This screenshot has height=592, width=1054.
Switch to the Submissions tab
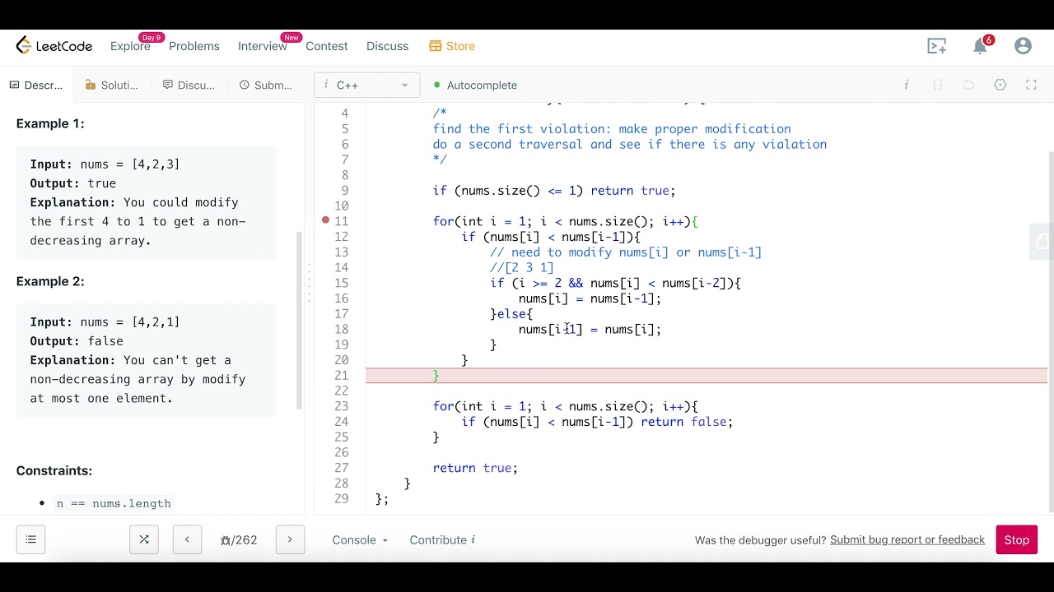pyautogui.click(x=265, y=85)
